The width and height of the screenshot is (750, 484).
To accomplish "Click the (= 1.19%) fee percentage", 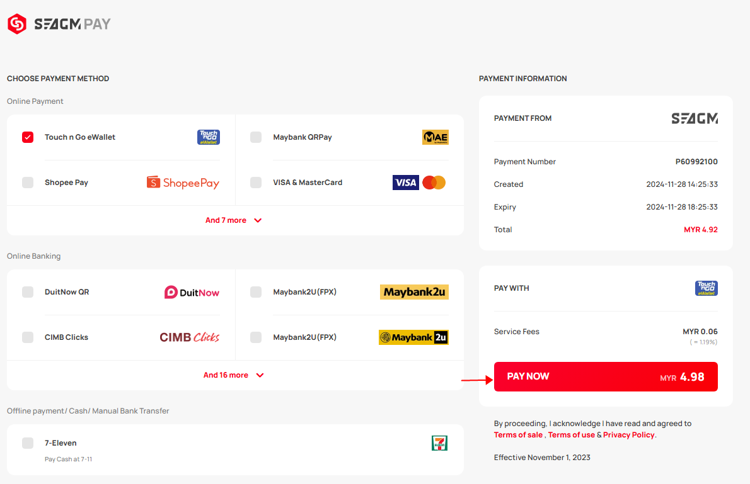I will [703, 342].
